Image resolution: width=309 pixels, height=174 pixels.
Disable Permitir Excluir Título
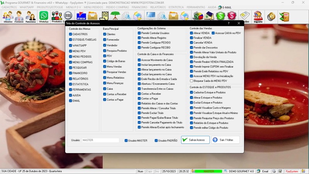point(139,113)
